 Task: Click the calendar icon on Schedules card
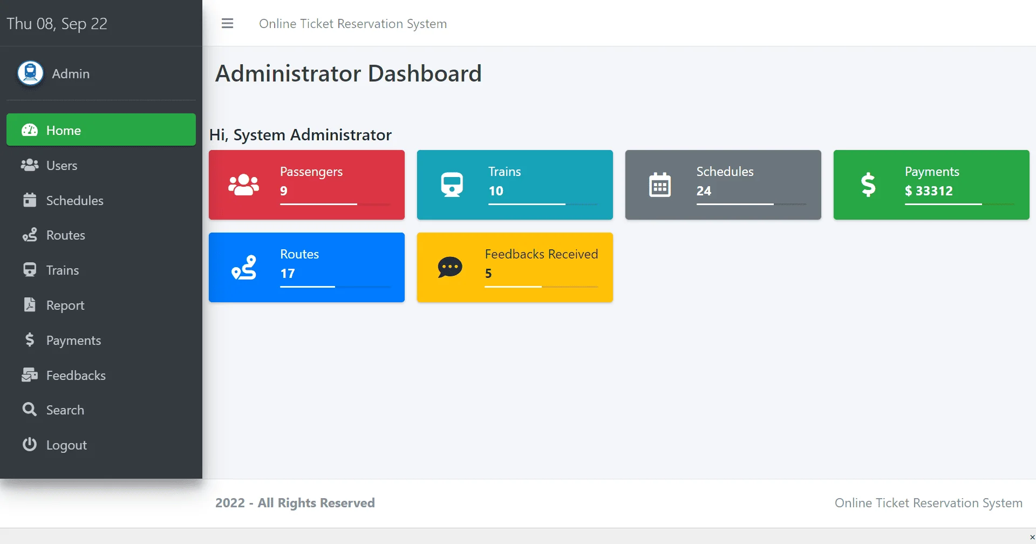pyautogui.click(x=659, y=185)
